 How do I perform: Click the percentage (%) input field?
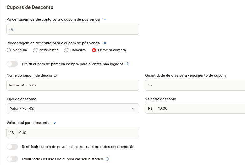point(73,29)
